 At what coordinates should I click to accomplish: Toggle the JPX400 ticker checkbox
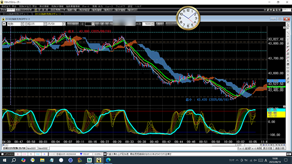point(2,154)
